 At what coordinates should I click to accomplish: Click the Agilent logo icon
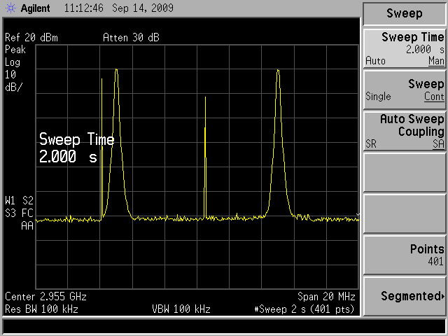11,8
